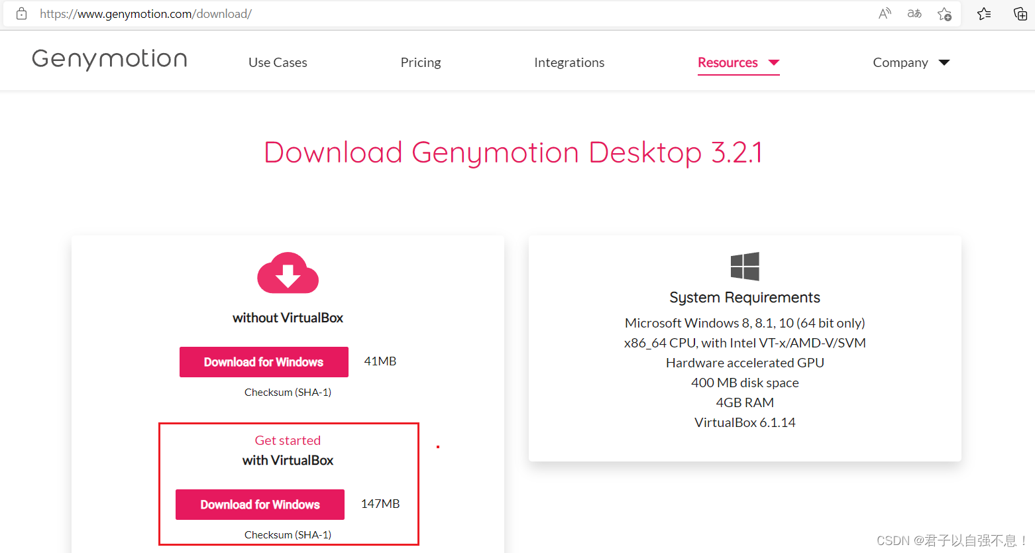Open the Use Cases menu item
This screenshot has width=1035, height=553.
tap(278, 62)
